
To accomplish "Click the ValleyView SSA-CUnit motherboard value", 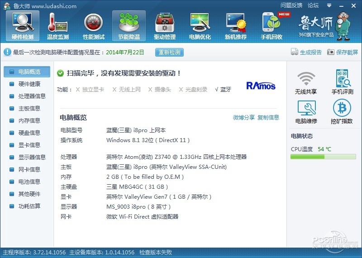I will 167,167.
